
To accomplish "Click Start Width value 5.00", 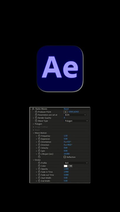I will [65, 178].
